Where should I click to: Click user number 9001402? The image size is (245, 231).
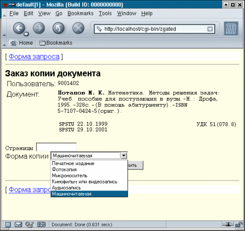68,83
